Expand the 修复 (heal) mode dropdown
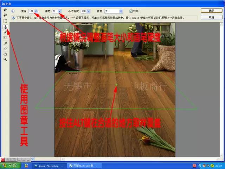This screenshot has width=225, height=169. tap(121, 11)
